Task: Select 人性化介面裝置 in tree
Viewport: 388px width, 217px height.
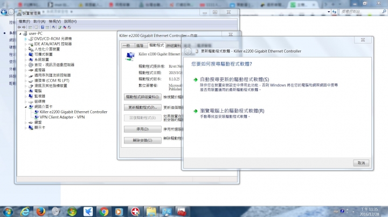Action: coord(47,49)
